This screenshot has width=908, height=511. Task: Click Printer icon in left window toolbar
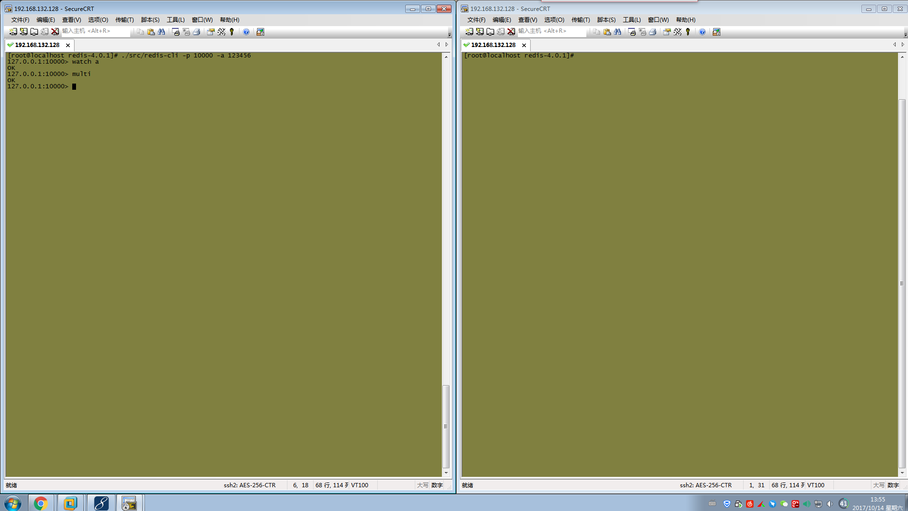pos(197,32)
